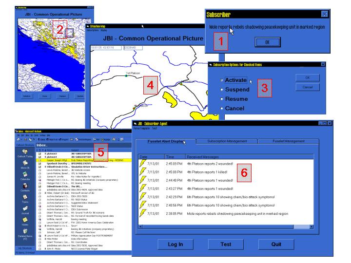Click the Delete X icon in Outlook toolbar
The width and height of the screenshot is (351, 263).
[x=34, y=139]
